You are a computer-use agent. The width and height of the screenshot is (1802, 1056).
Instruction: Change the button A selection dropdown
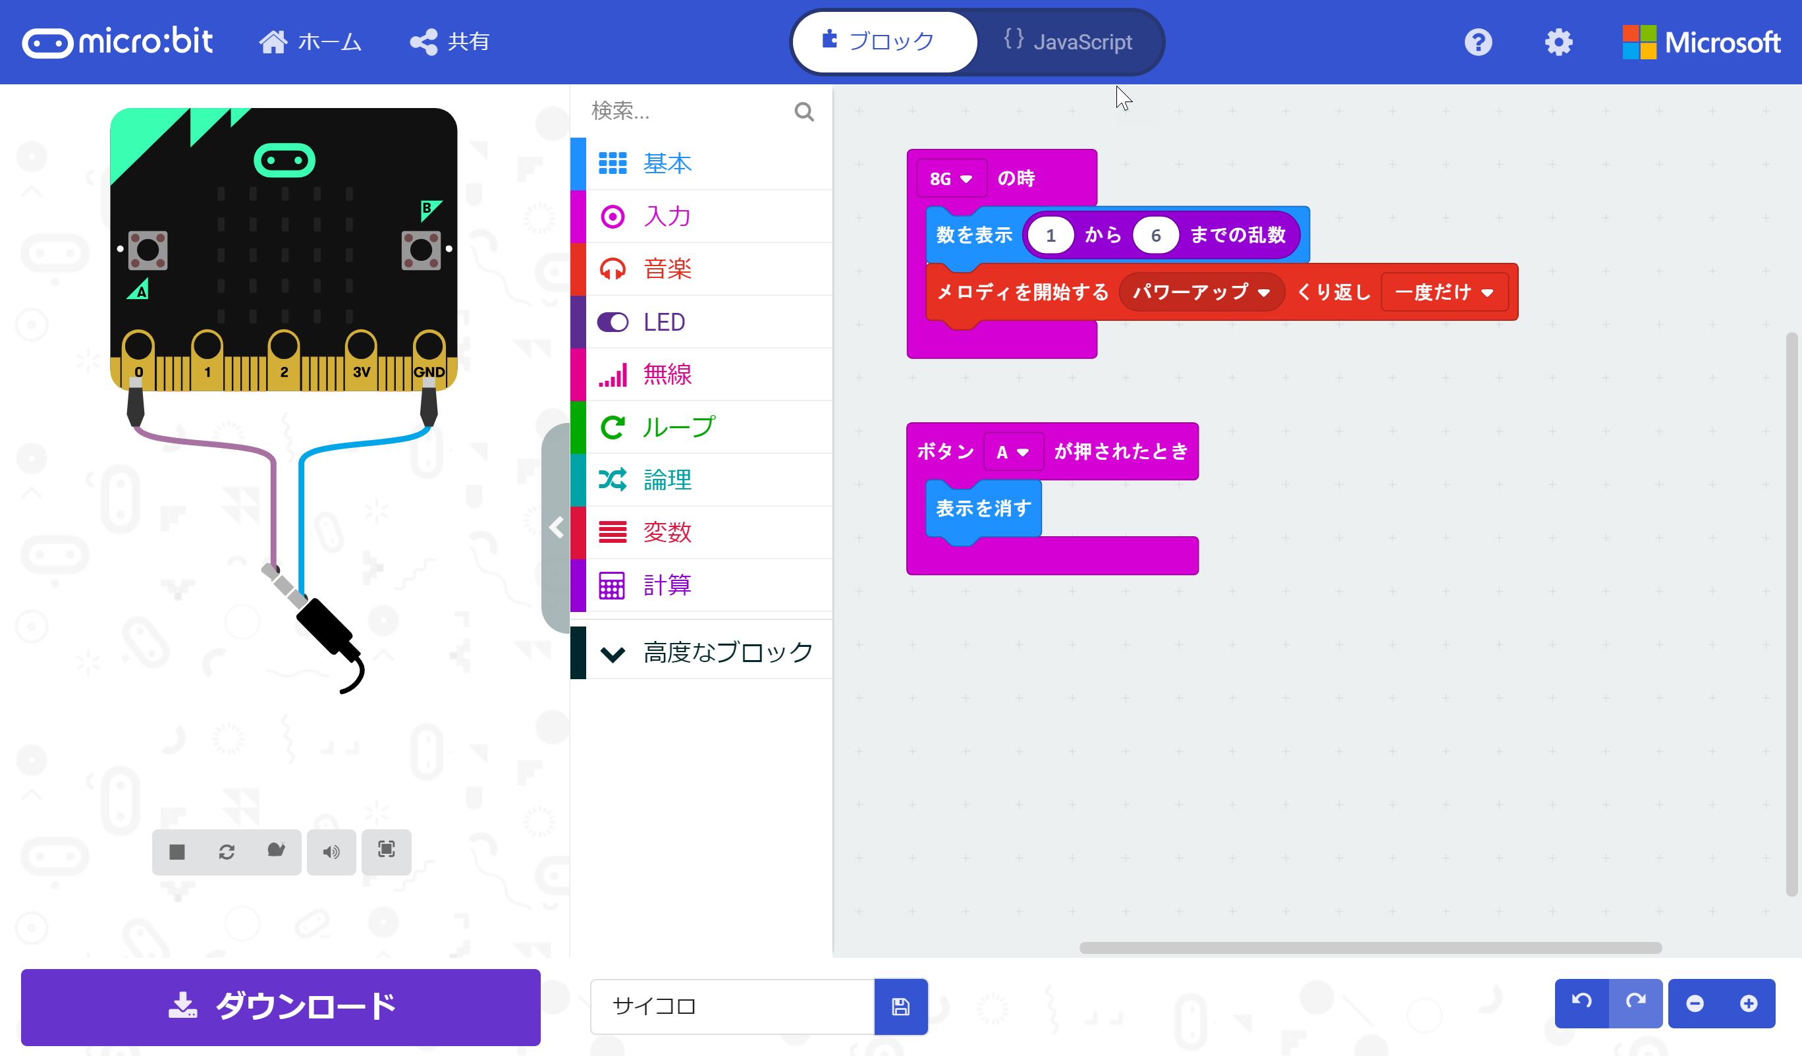(x=1013, y=451)
